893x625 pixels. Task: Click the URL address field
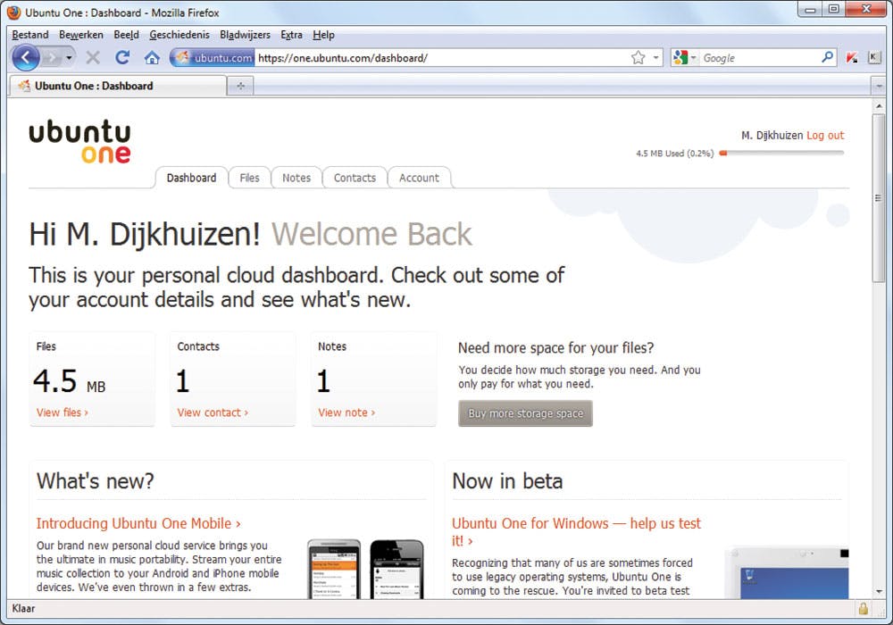[x=441, y=57]
